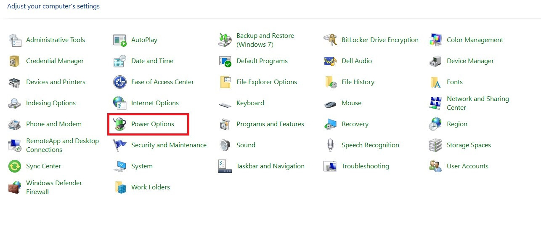The height and width of the screenshot is (234, 541).
Task: Open the Default Programs icon
Action: (225, 61)
